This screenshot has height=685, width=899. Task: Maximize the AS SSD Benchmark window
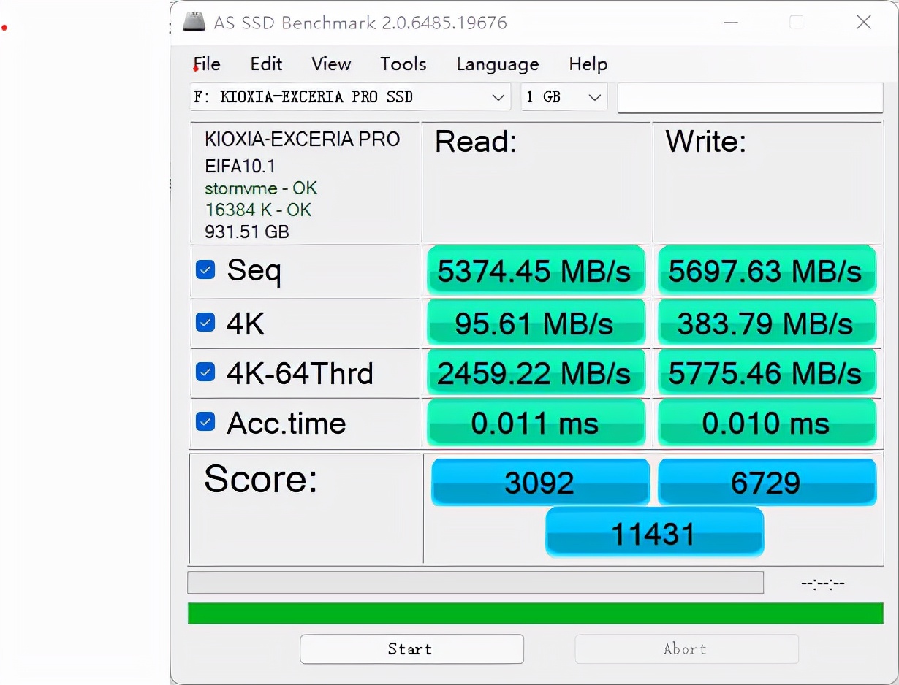[x=797, y=22]
